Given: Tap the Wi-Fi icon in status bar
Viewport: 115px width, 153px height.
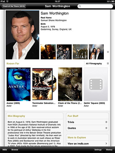Looking at the screenshot, I should click(7, 1).
